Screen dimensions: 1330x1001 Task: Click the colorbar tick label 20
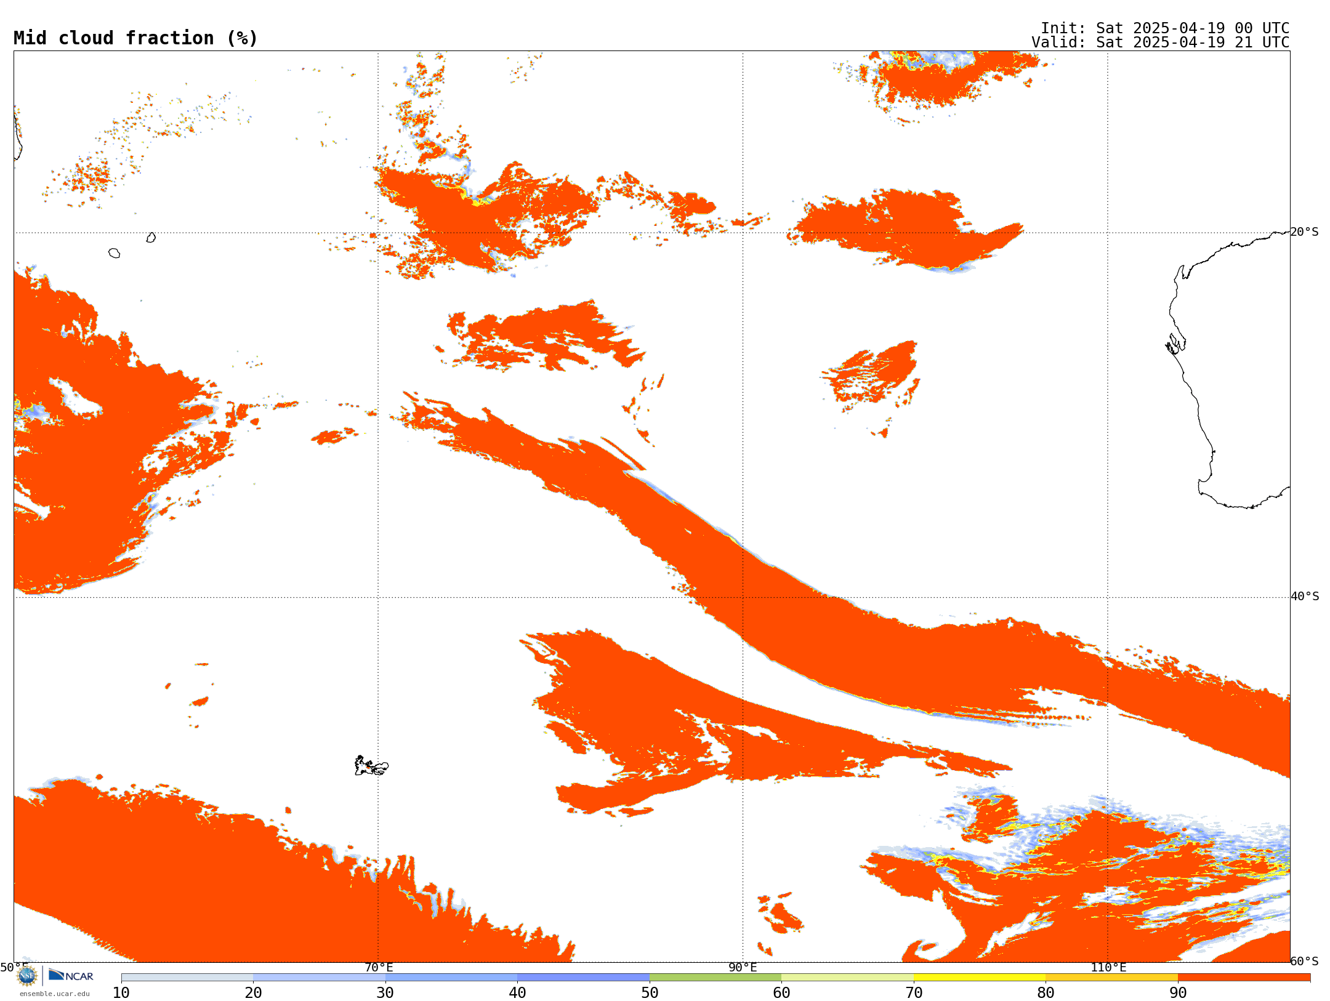click(253, 993)
